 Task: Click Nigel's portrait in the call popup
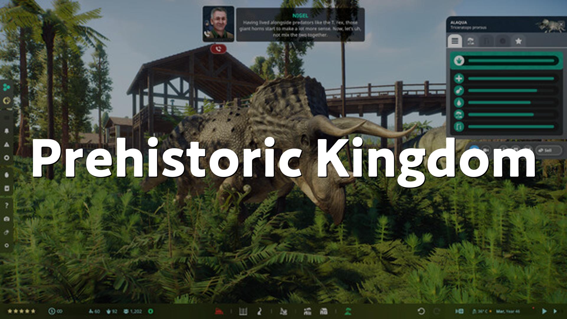(x=219, y=24)
